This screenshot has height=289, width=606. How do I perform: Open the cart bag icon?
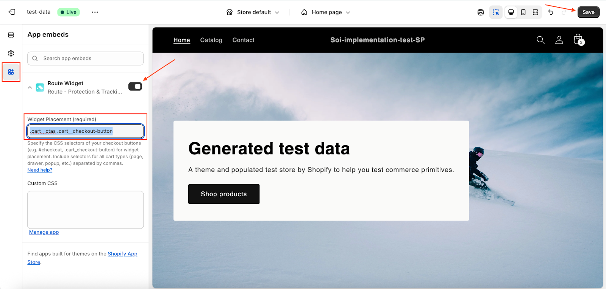[x=578, y=40]
